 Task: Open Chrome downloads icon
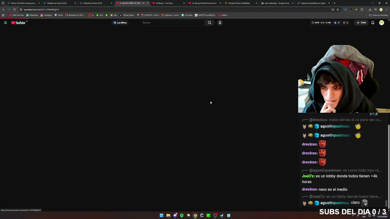tap(370, 9)
